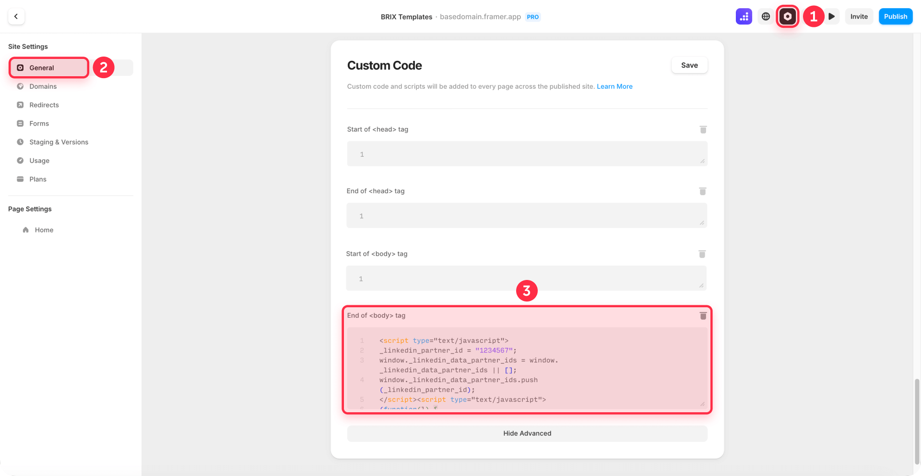Open the Domains settings section
The height and width of the screenshot is (476, 921).
pos(43,86)
